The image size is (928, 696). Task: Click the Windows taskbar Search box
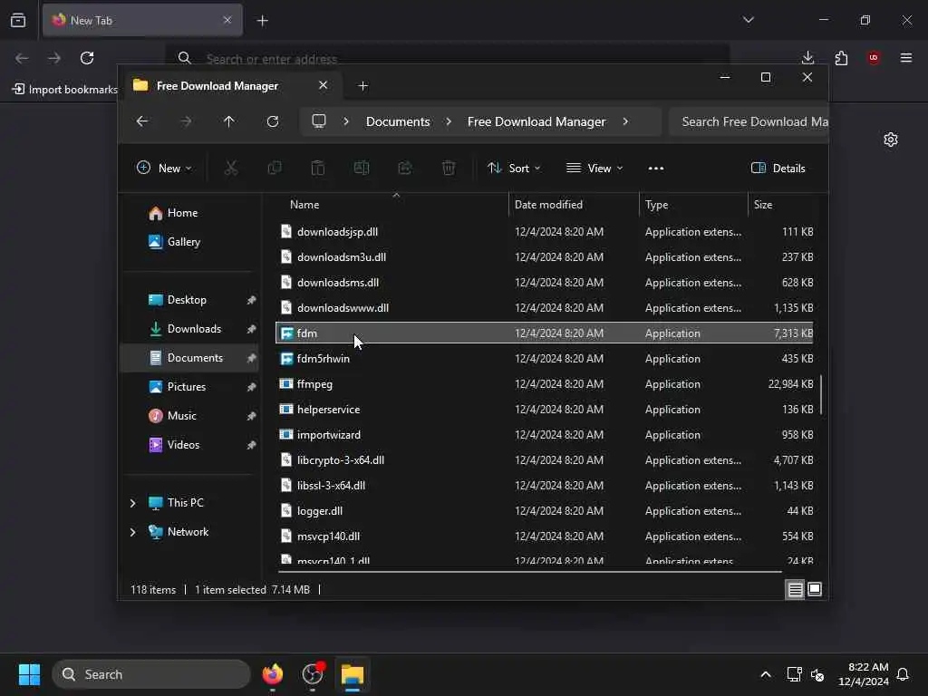[151, 674]
